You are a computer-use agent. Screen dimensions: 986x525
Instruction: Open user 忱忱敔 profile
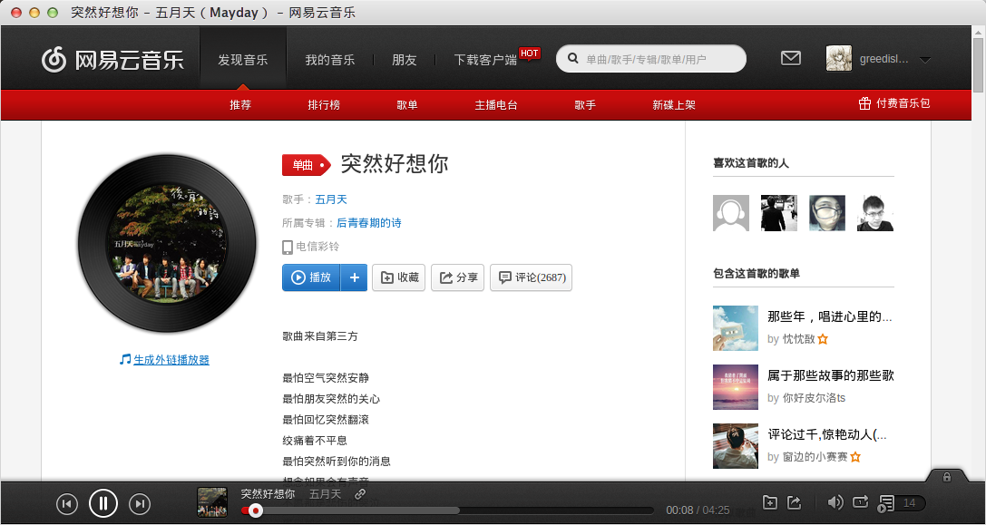click(798, 339)
